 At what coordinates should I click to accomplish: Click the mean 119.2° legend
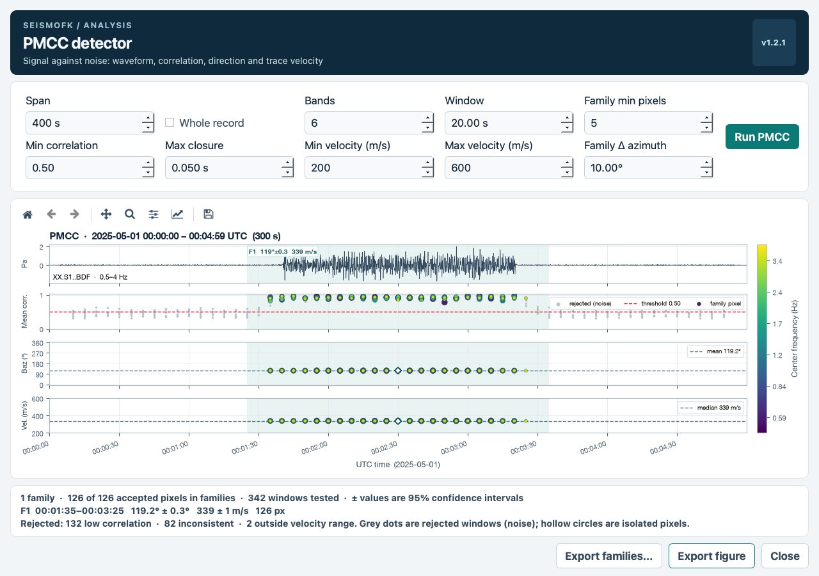715,351
